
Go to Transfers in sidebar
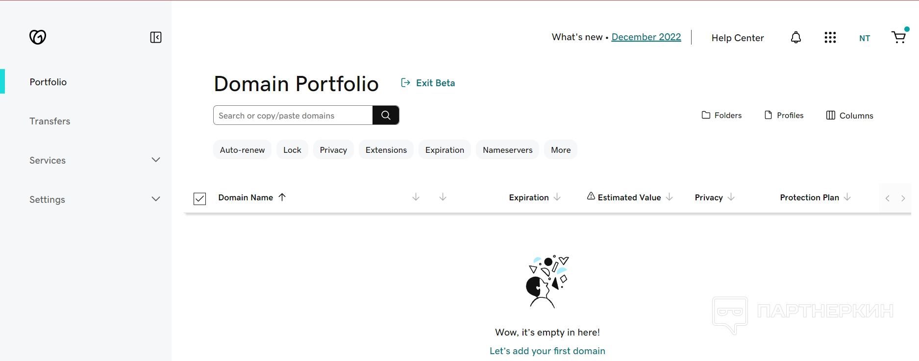(x=50, y=121)
